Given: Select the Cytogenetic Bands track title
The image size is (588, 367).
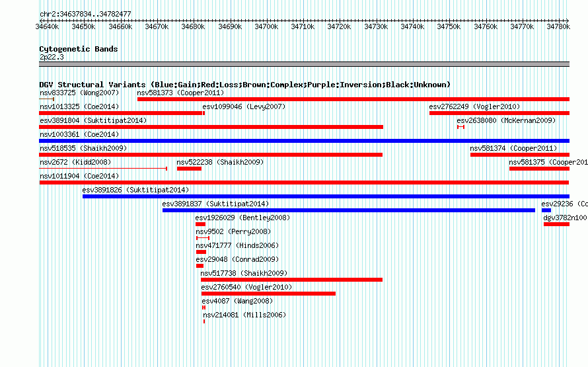Looking at the screenshot, I should pyautogui.click(x=79, y=49).
